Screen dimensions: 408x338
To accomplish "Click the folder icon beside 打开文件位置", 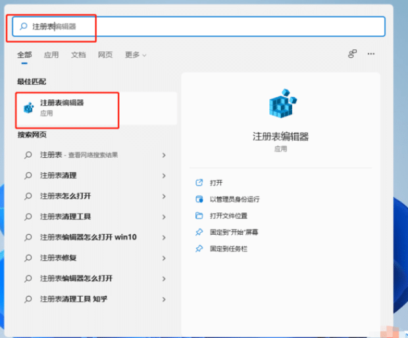I will pos(199,216).
